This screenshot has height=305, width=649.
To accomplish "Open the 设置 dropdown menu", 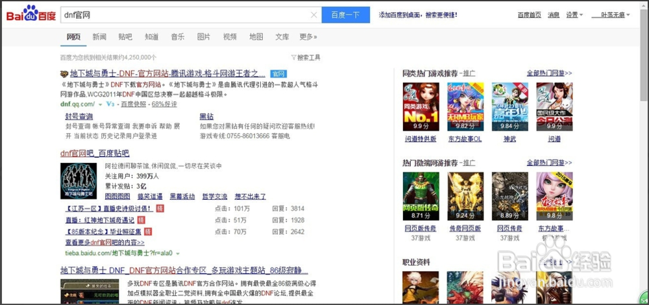I will (x=574, y=15).
